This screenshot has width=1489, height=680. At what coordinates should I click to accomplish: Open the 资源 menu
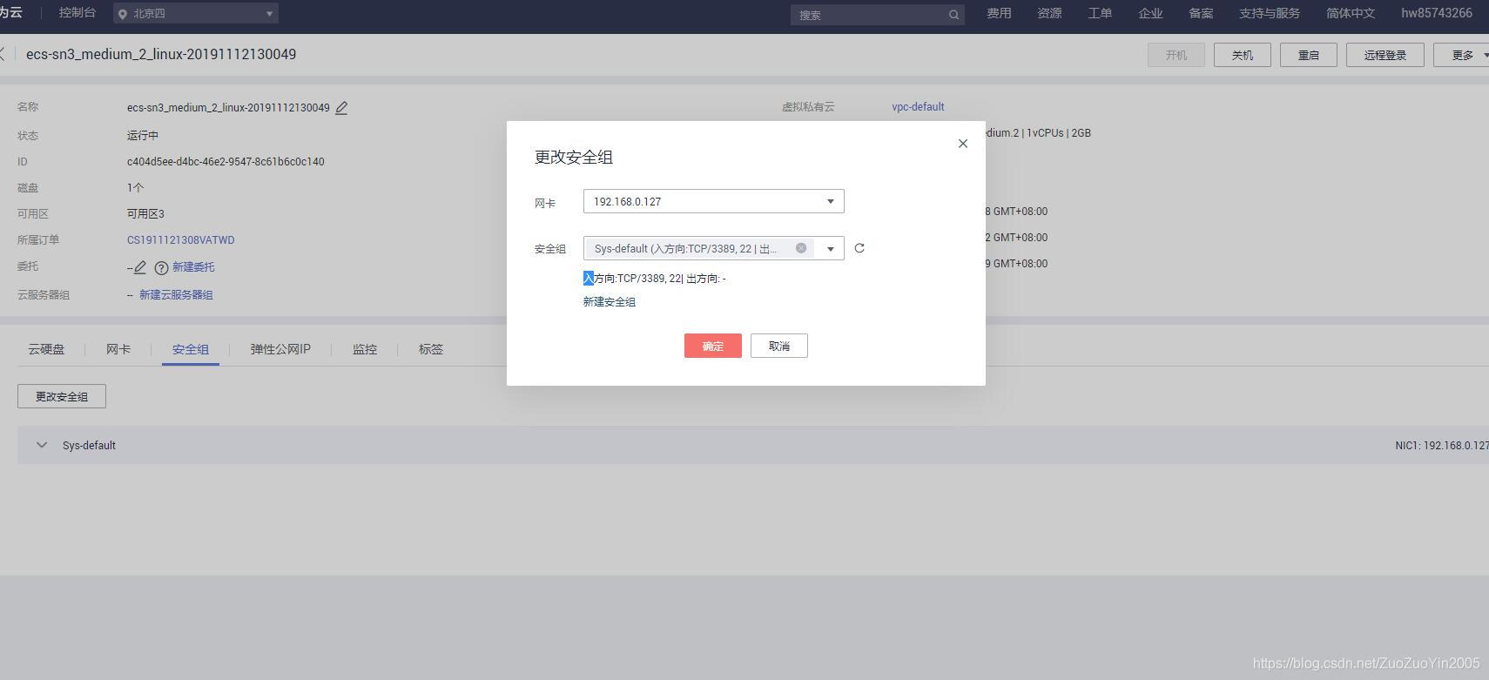point(1049,13)
